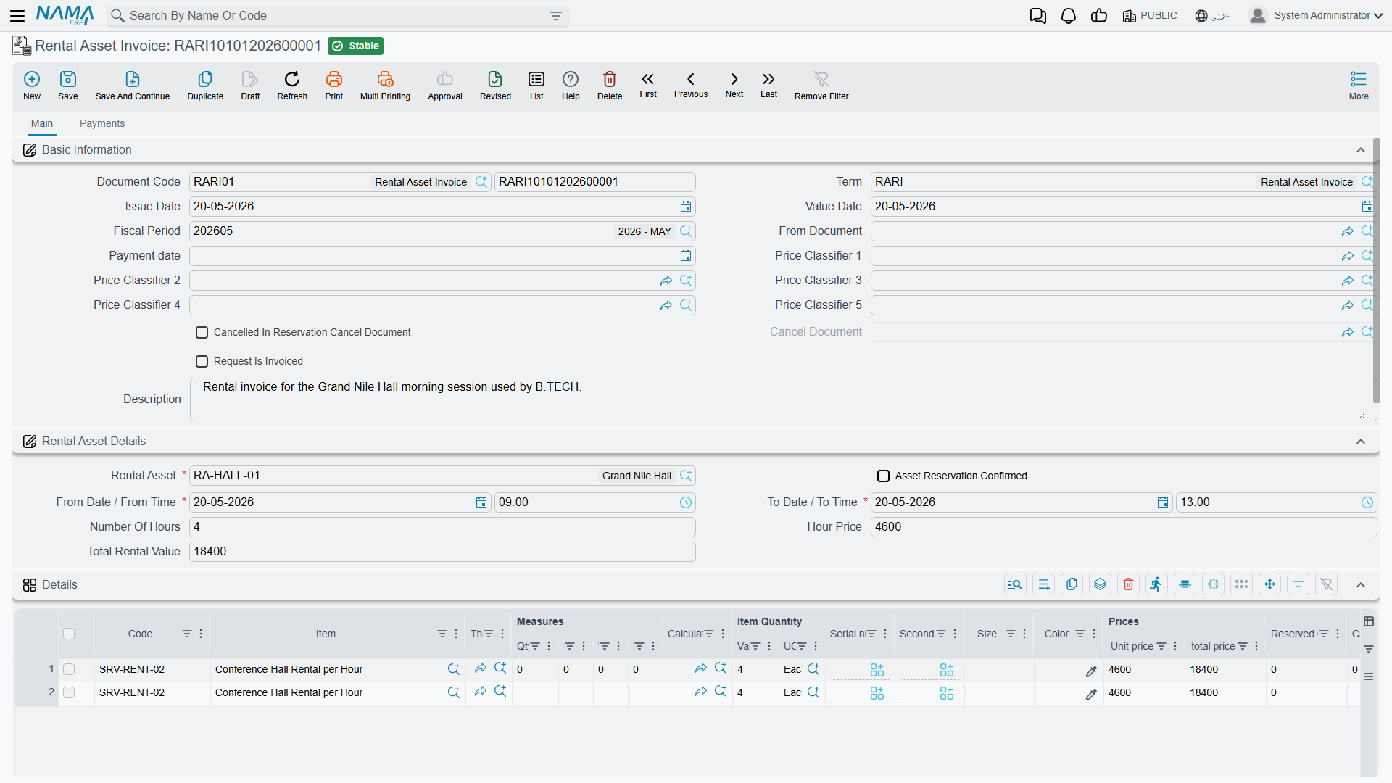Click the Number Of Hours field
The height and width of the screenshot is (783, 1392).
point(442,527)
